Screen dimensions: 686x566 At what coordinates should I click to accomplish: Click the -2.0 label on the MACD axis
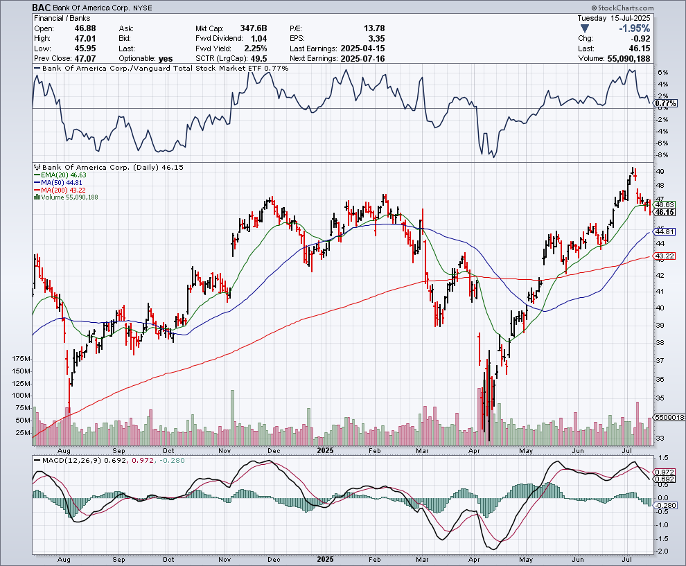coord(663,551)
